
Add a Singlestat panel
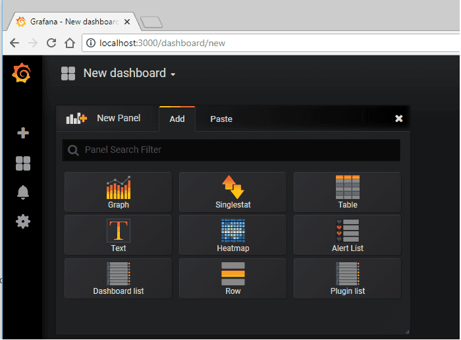pos(233,192)
